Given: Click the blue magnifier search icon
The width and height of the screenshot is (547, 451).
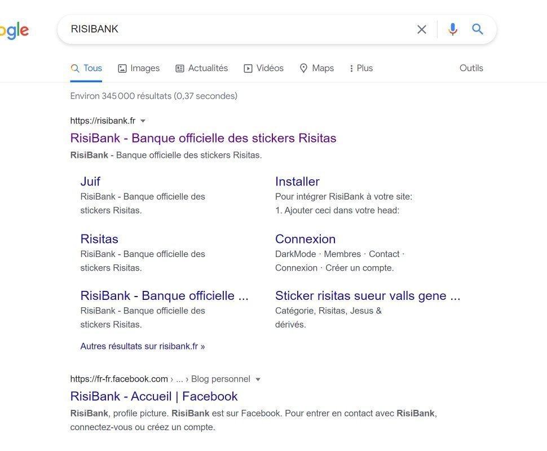Looking at the screenshot, I should (x=478, y=29).
